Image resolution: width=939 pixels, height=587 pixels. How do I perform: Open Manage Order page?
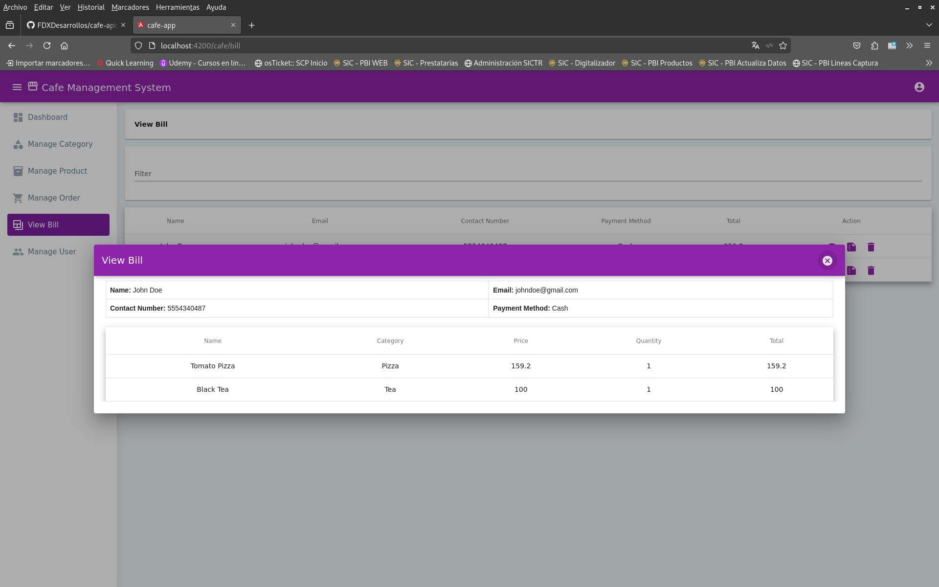(58, 198)
